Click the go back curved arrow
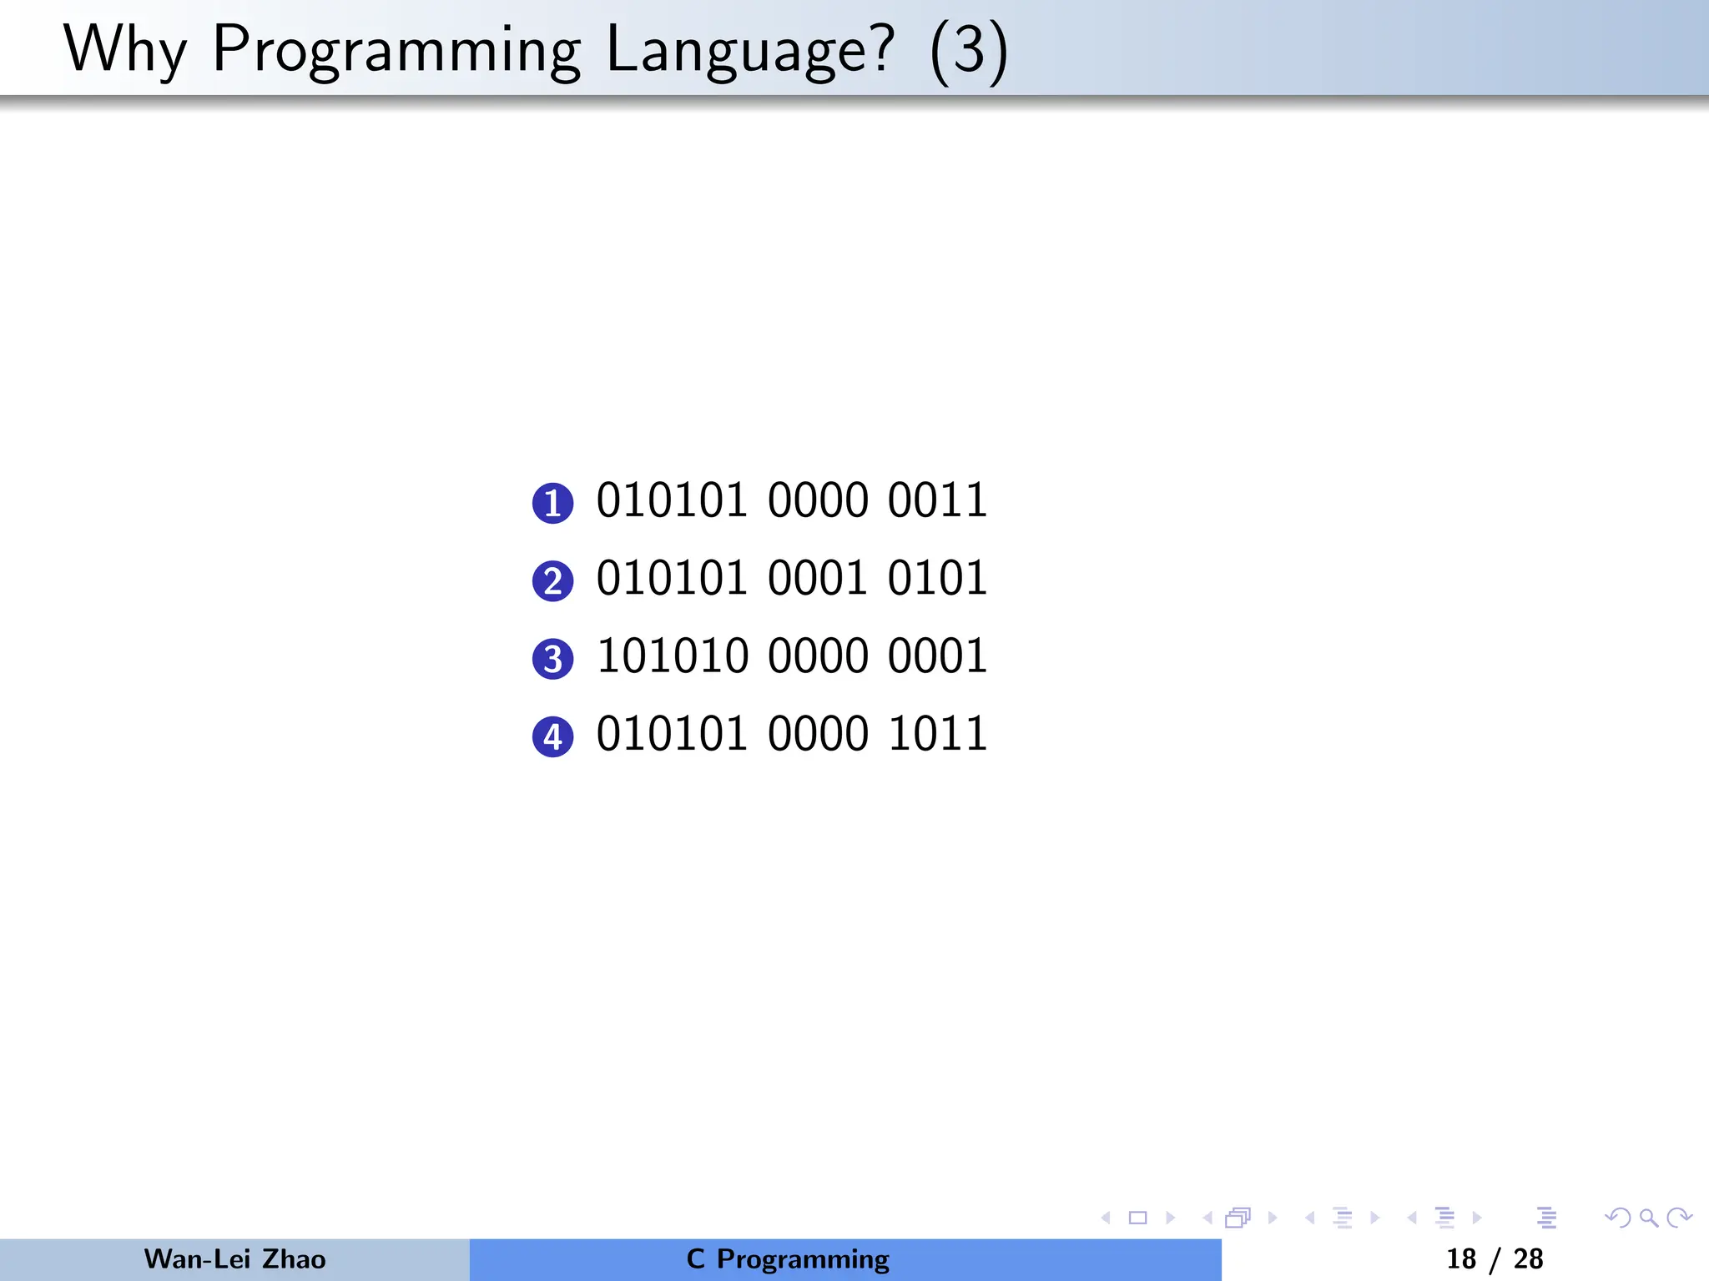 point(1618,1218)
